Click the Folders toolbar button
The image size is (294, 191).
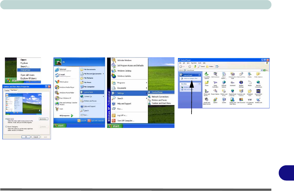point(210,66)
